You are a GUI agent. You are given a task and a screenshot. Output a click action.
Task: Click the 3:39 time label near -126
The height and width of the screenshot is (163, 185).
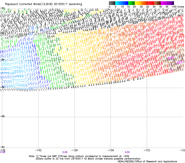127,152
